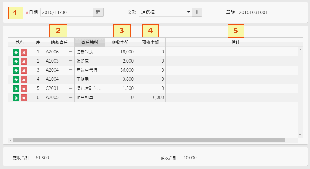Click the 備註 cell in row 1

tap(232, 52)
